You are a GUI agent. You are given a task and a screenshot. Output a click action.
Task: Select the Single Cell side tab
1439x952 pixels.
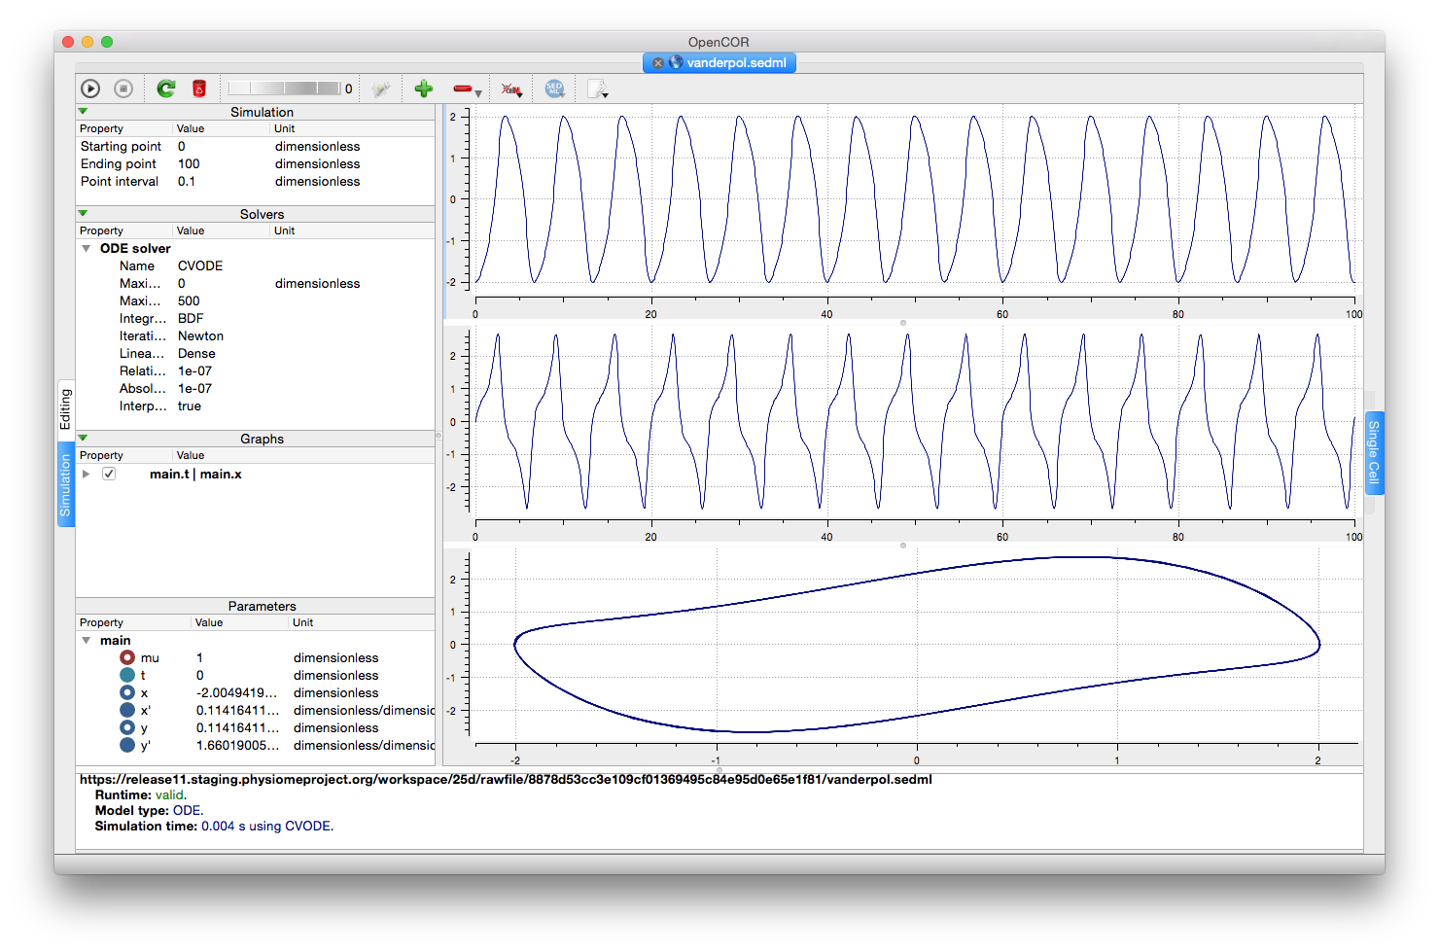[1374, 452]
